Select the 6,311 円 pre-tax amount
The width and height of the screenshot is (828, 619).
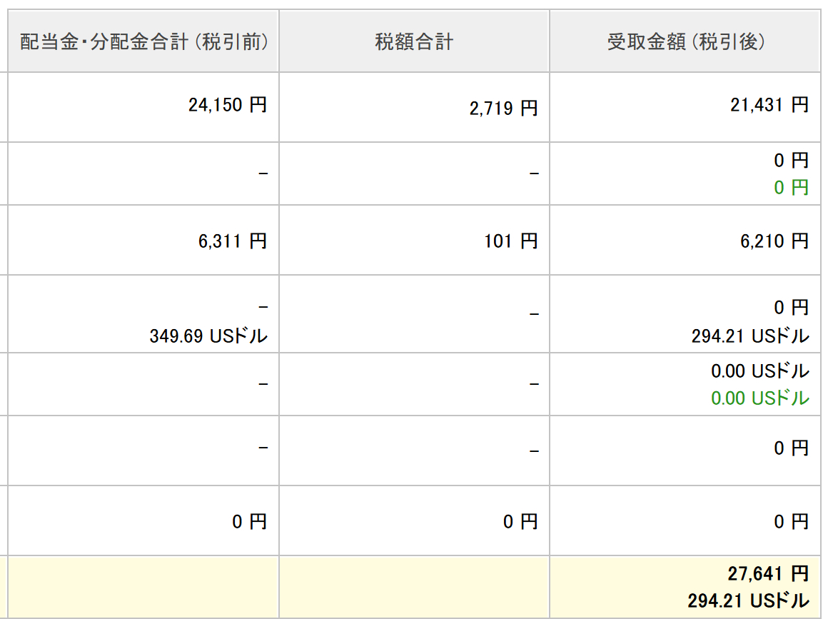233,241
